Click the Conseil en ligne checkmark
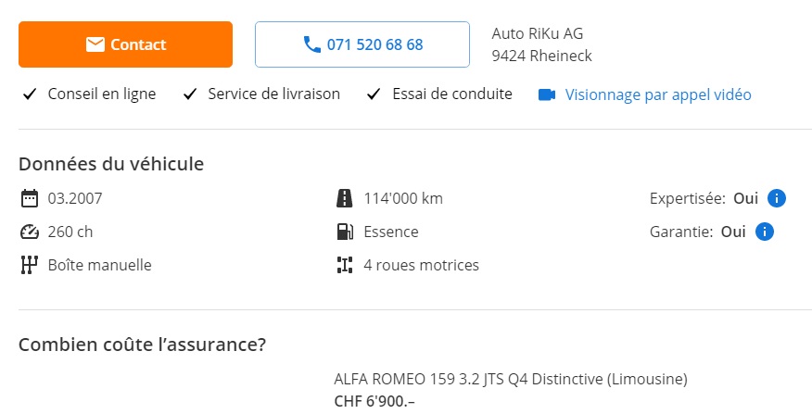 click(x=30, y=94)
